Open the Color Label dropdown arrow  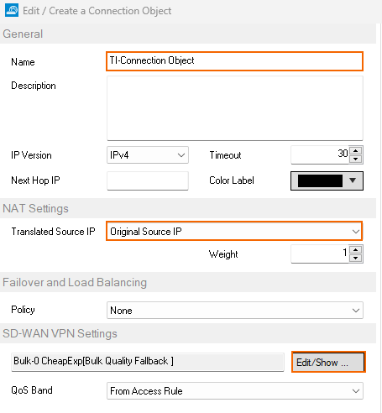pyautogui.click(x=353, y=180)
